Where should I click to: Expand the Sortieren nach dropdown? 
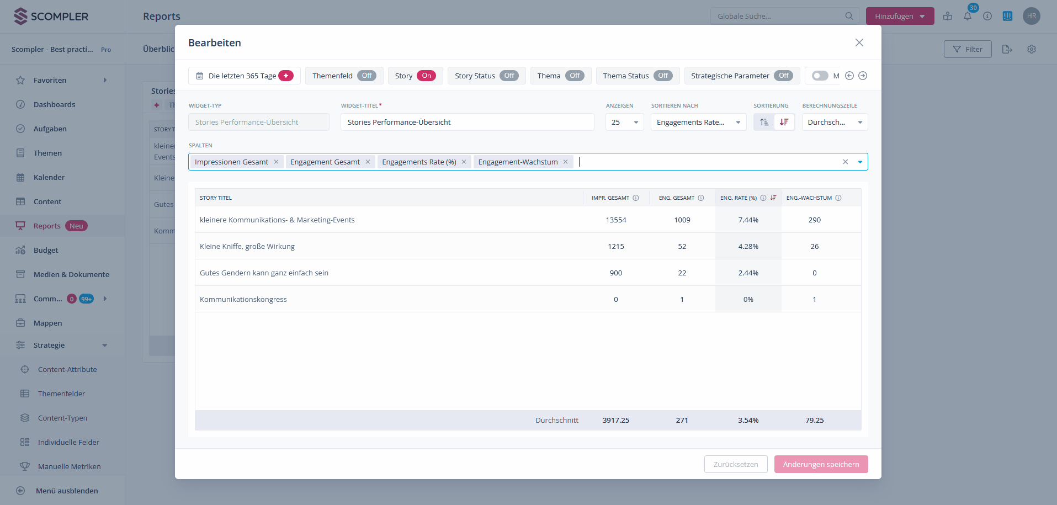[x=698, y=122]
